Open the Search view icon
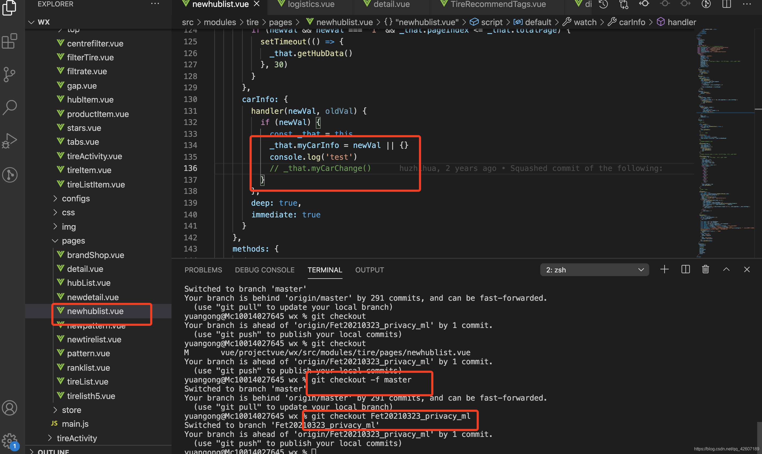Image resolution: width=762 pixels, height=454 pixels. click(10, 107)
